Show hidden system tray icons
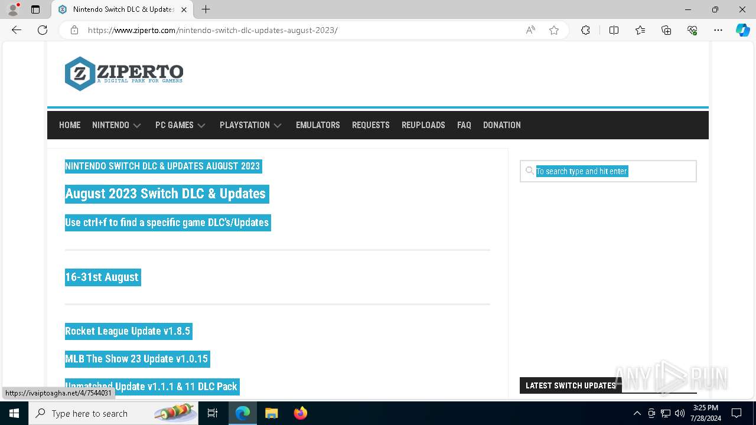This screenshot has height=425, width=756. click(637, 413)
